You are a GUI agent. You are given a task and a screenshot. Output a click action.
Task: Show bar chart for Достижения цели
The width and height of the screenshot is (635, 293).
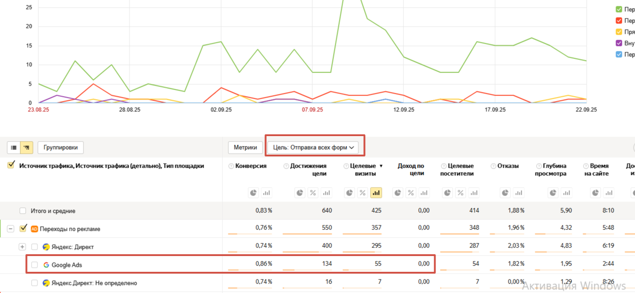pos(326,193)
